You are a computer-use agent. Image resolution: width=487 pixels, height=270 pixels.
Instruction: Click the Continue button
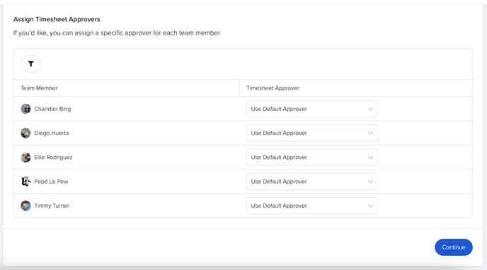(454, 247)
